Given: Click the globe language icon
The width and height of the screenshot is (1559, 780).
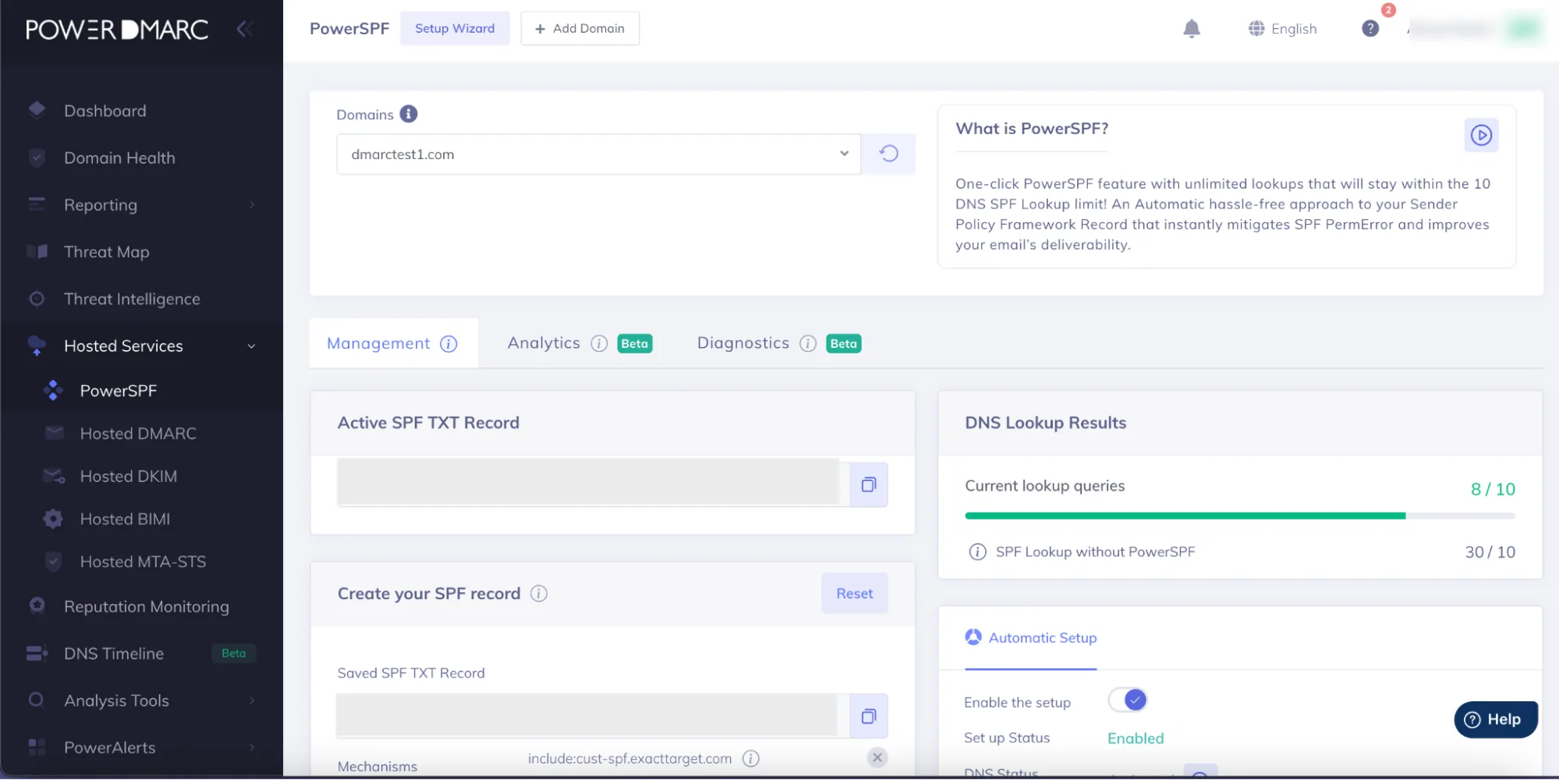Looking at the screenshot, I should (x=1256, y=29).
